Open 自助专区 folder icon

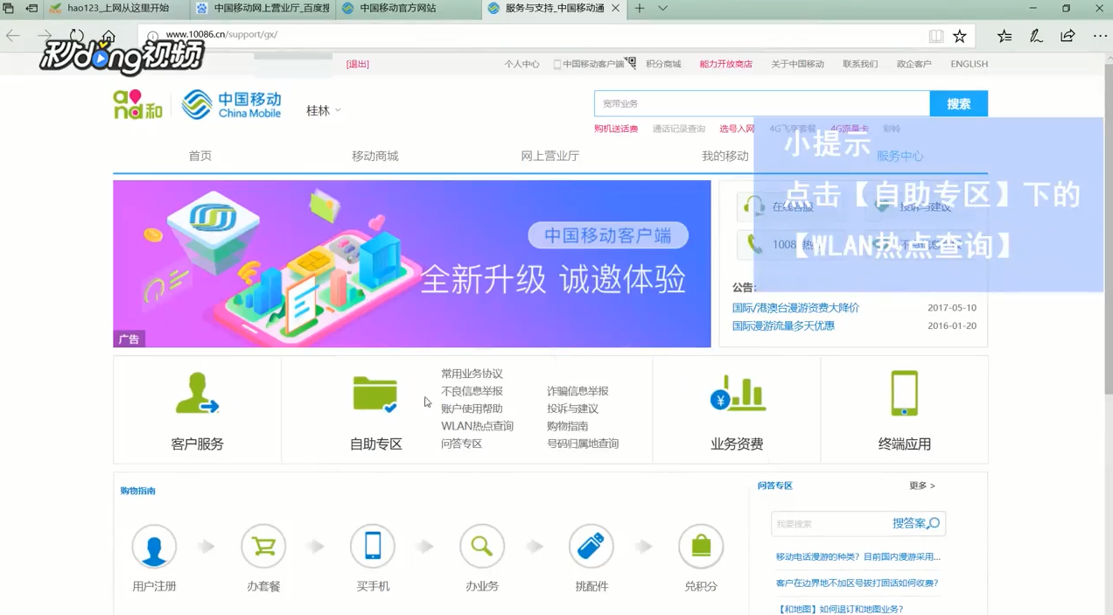click(x=375, y=394)
